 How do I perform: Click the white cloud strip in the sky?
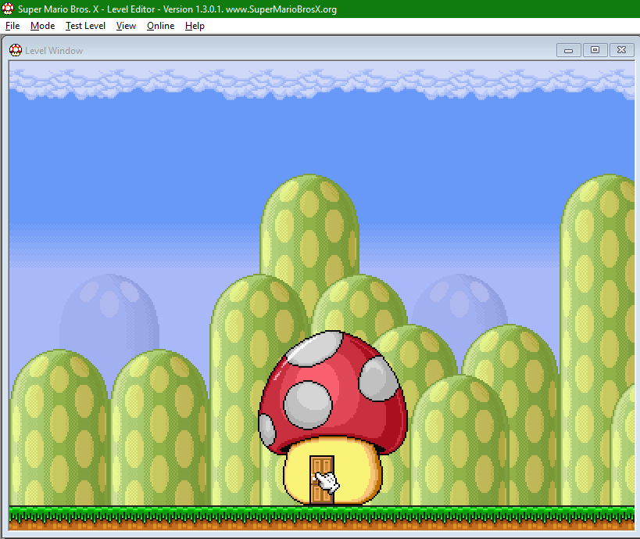point(322,84)
